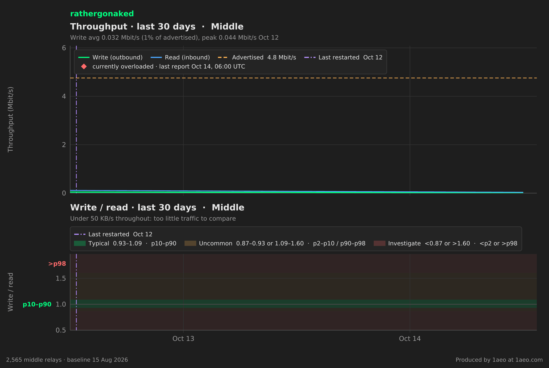Screen dimensions: 549x368
Task: Click the 'Advertised 4.8 Mbit/s' legend label
Action: tap(264, 57)
